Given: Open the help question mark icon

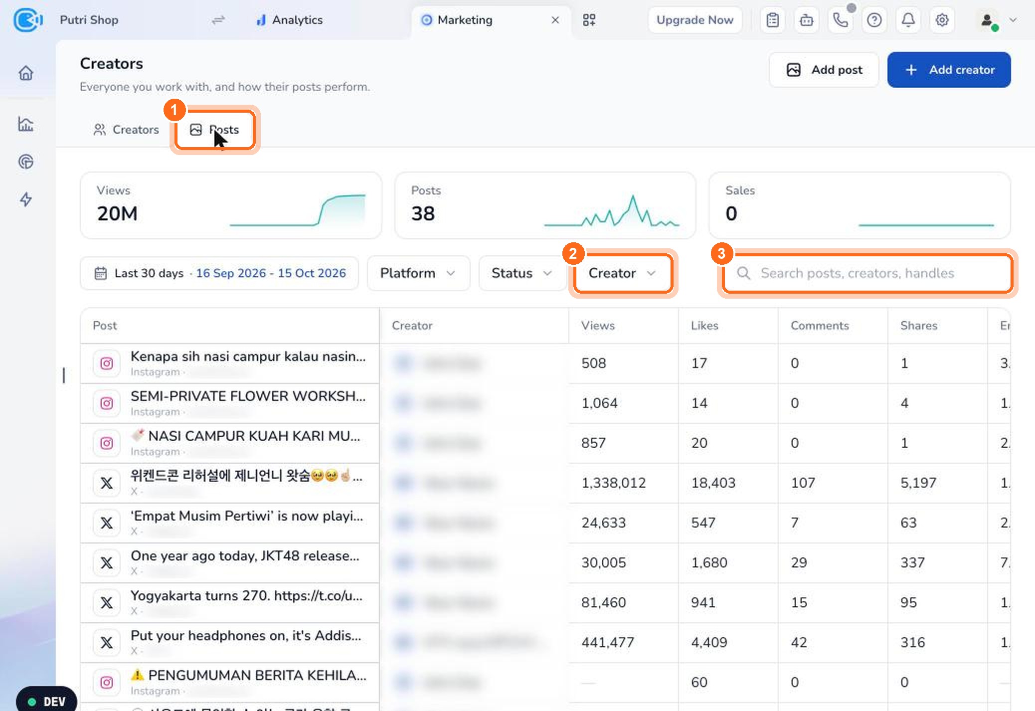Looking at the screenshot, I should [x=874, y=20].
